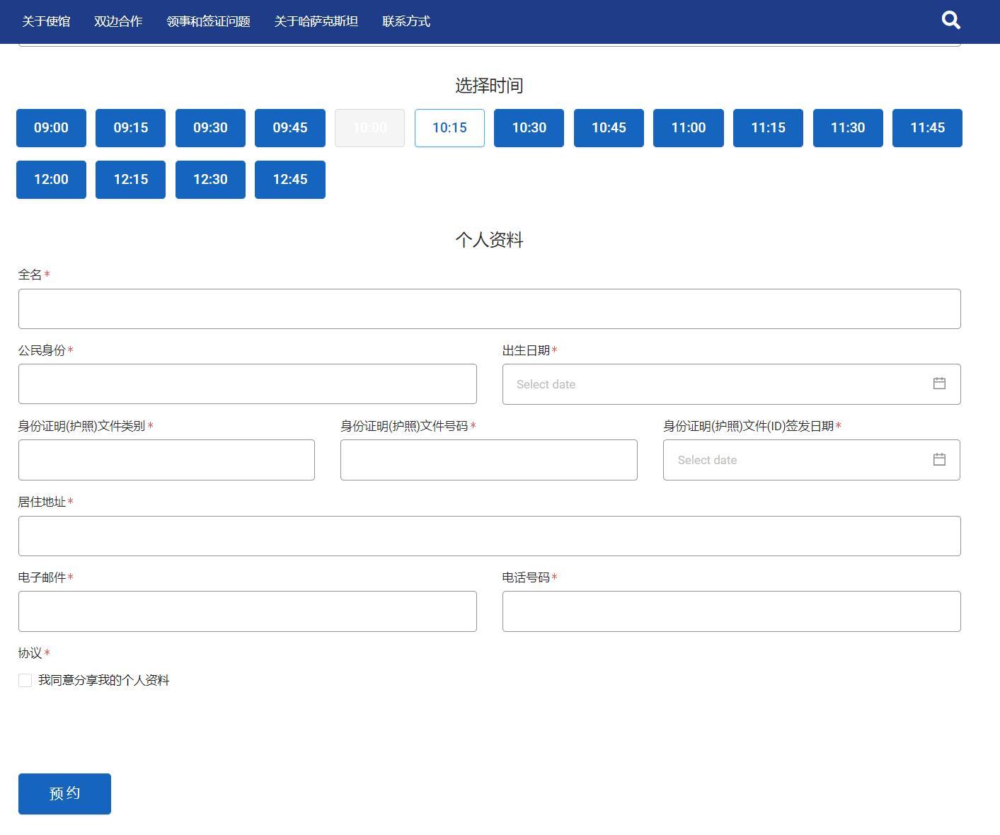Choose the 10:30 time slot
Viewport: 1000px width, 835px height.
pos(529,128)
